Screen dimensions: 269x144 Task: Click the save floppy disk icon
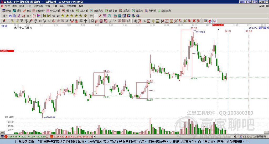click(129, 16)
